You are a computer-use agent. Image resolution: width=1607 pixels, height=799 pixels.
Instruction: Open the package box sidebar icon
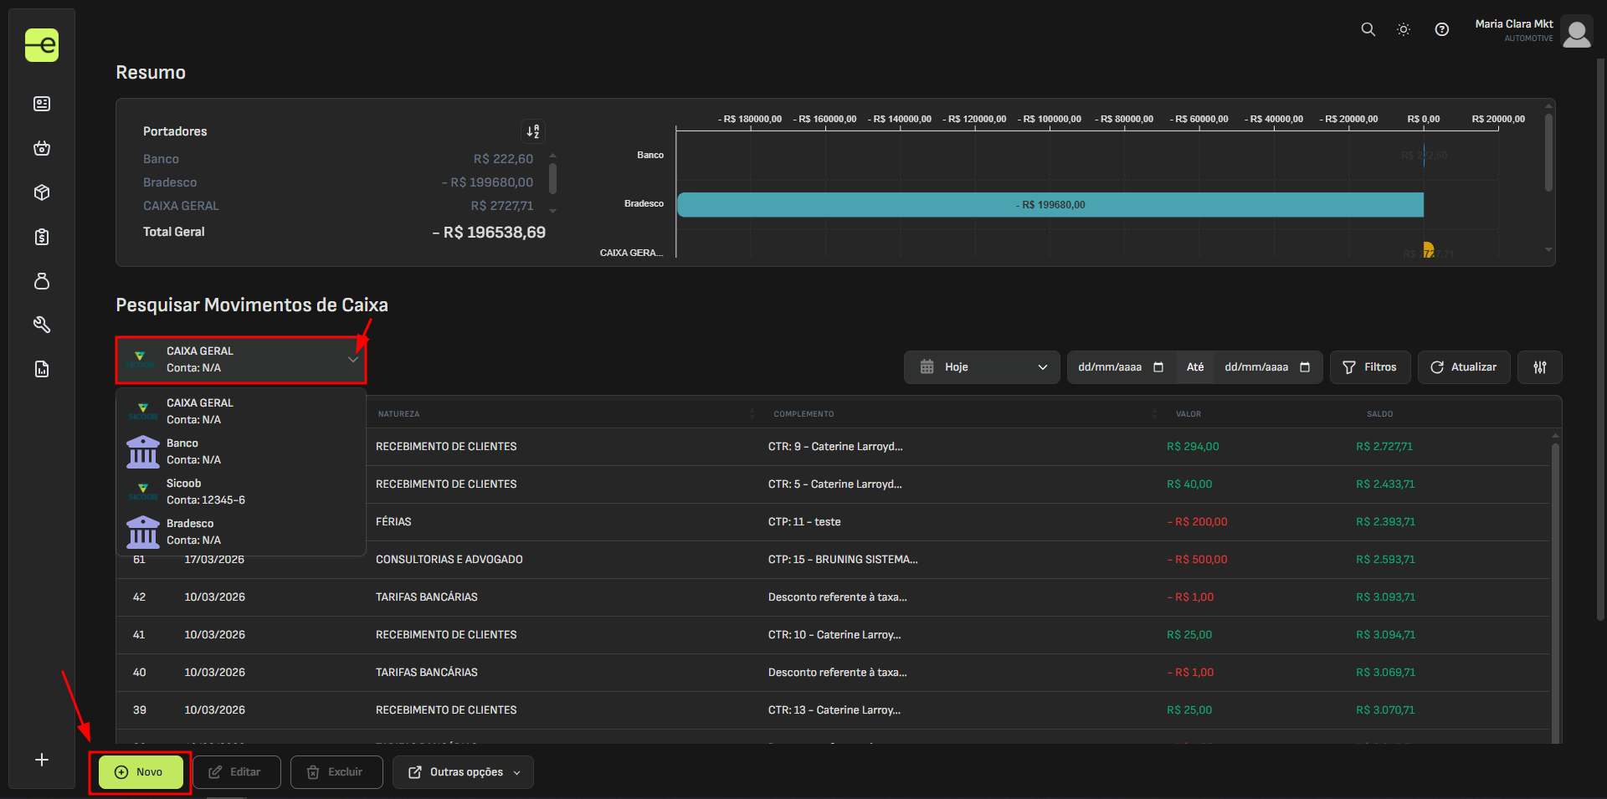[42, 192]
